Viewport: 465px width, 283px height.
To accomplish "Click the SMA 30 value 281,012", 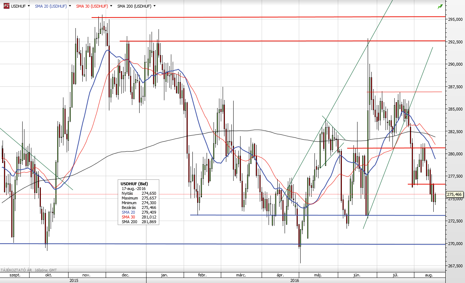I will click(149, 217).
